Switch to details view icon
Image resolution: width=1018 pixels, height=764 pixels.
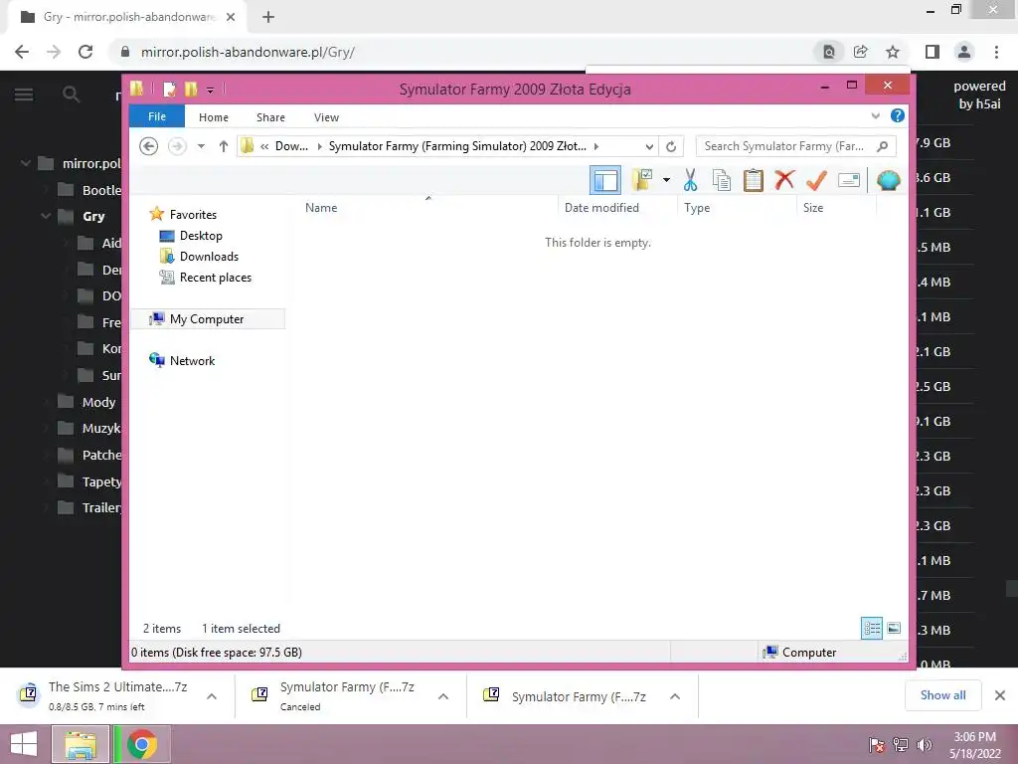coord(872,629)
